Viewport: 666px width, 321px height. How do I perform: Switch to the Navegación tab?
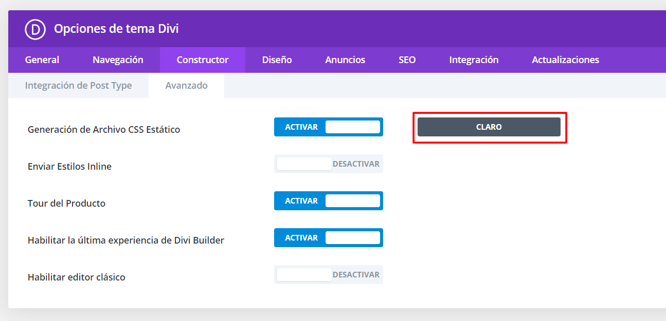118,60
